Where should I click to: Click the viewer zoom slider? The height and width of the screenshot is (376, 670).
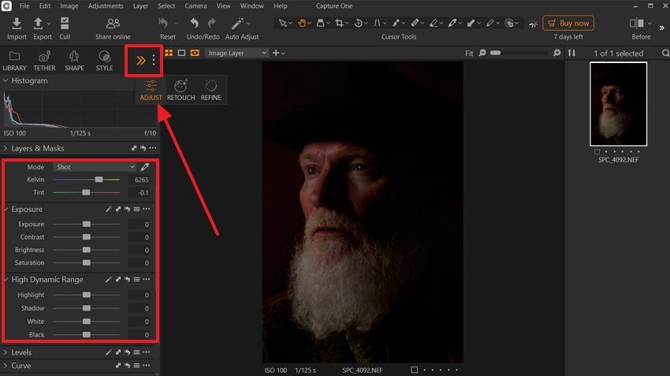(x=519, y=53)
